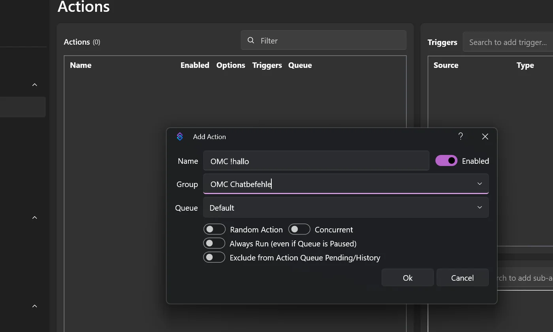Collapse the first sidebar section chevron
This screenshot has width=553, height=332.
pos(35,85)
